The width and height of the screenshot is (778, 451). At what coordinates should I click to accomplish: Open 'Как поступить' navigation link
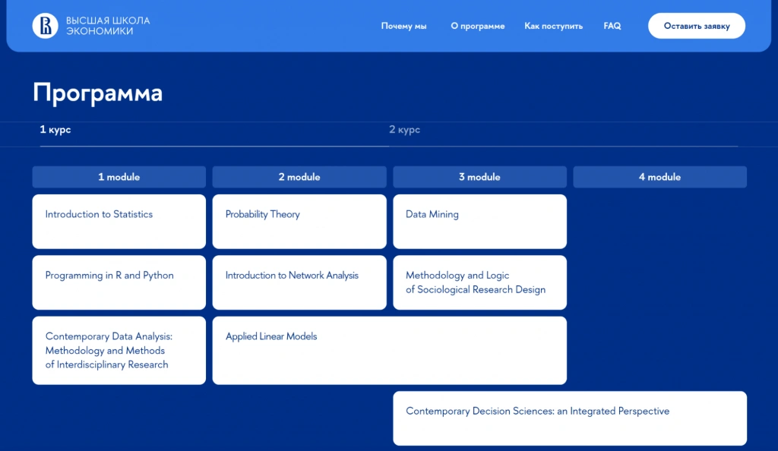point(553,26)
